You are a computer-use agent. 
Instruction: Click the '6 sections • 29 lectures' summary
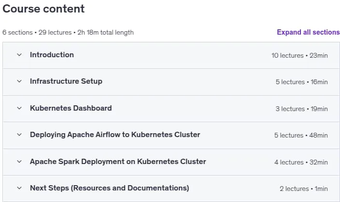[37, 32]
